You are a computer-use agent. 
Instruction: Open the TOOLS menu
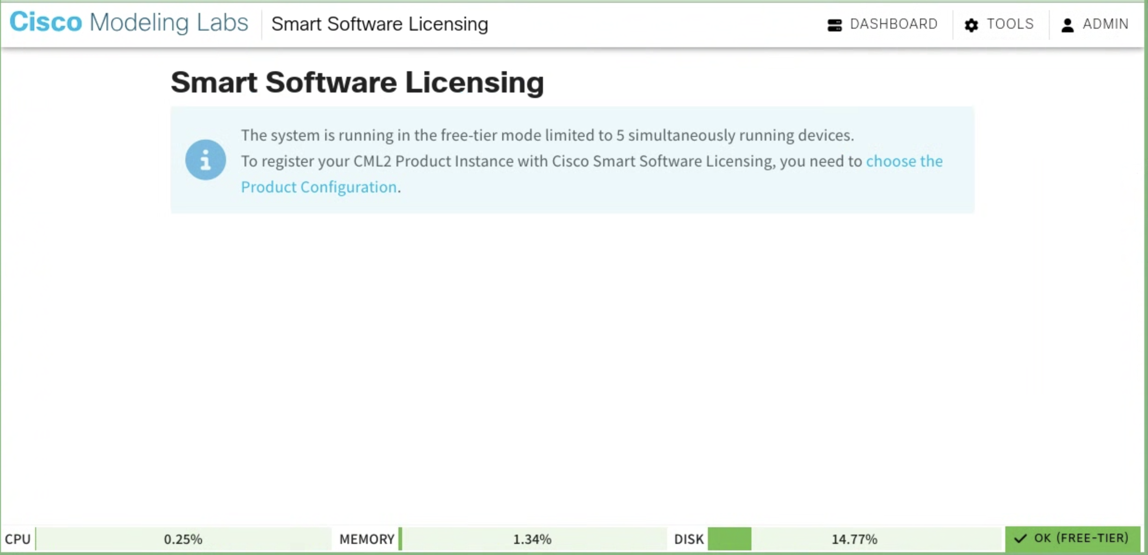pos(1009,24)
